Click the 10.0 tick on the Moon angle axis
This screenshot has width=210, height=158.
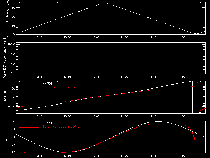pyautogui.click(x=12, y=54)
